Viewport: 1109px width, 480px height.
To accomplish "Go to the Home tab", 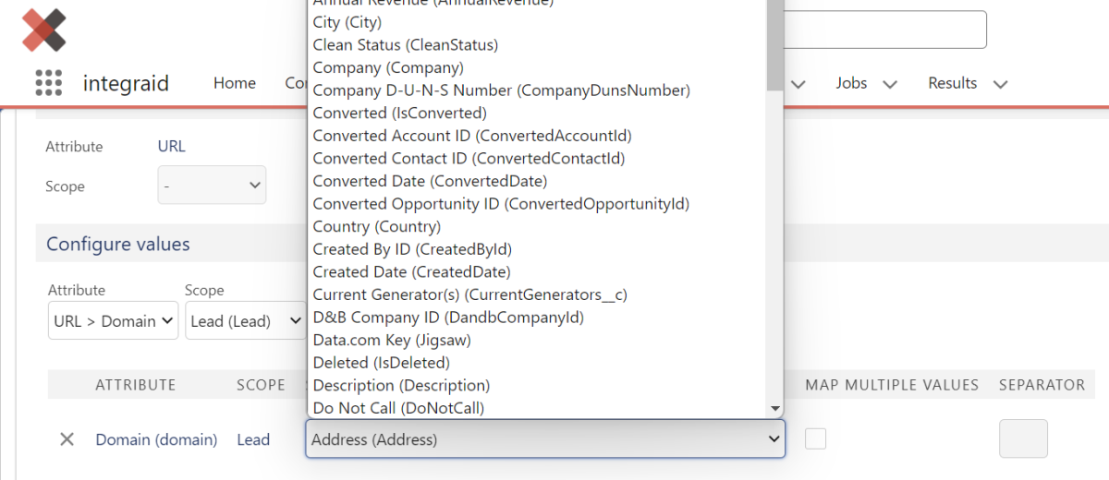I will tap(235, 83).
